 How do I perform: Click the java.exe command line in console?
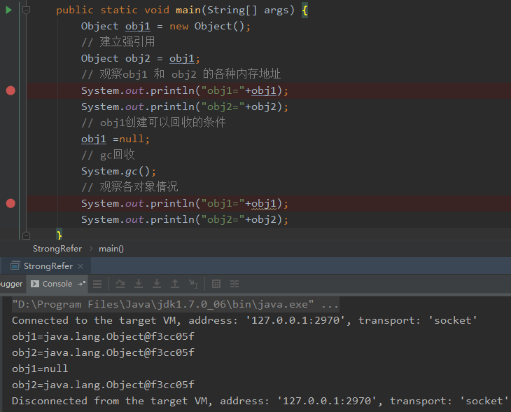tap(175, 304)
